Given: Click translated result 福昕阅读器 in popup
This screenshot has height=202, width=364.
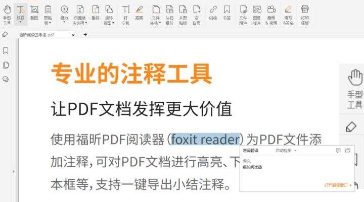Looking at the screenshot, I should tap(252, 167).
